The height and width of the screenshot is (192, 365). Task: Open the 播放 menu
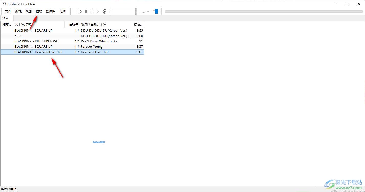[39, 11]
